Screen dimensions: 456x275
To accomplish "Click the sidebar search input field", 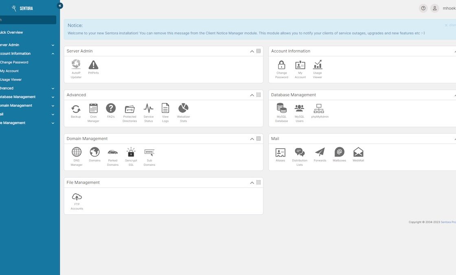I will point(28,20).
